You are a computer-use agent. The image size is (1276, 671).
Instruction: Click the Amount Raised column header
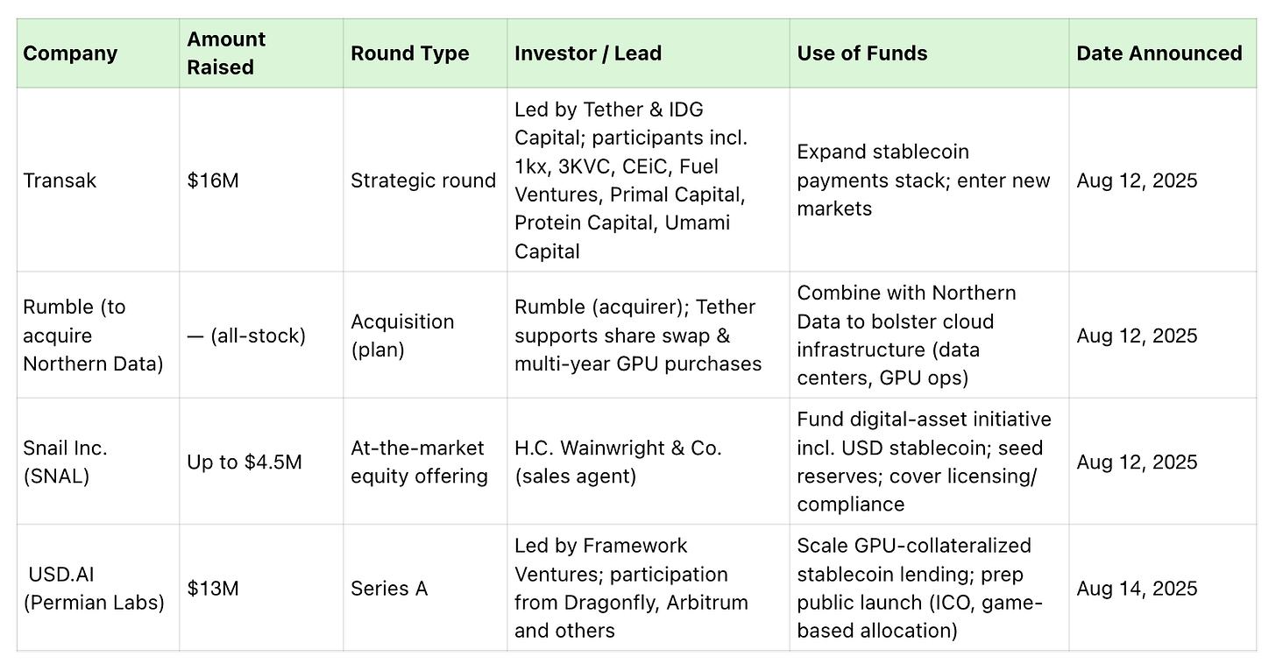point(226,53)
